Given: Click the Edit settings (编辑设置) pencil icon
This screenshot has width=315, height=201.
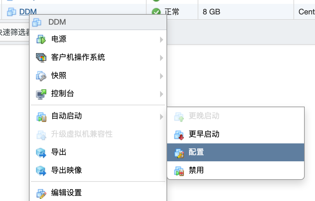Looking at the screenshot, I should (41, 193).
